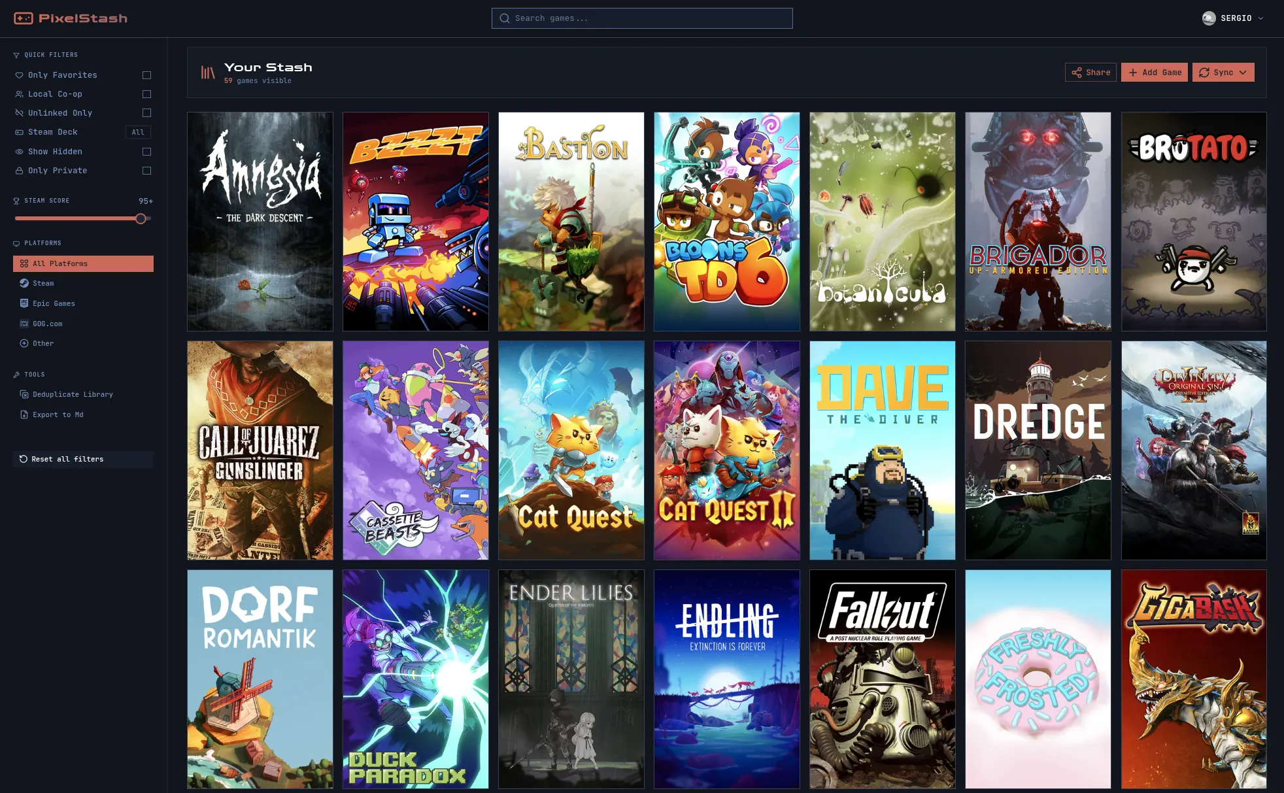Open the Bloons TD 6 cover

coord(727,222)
